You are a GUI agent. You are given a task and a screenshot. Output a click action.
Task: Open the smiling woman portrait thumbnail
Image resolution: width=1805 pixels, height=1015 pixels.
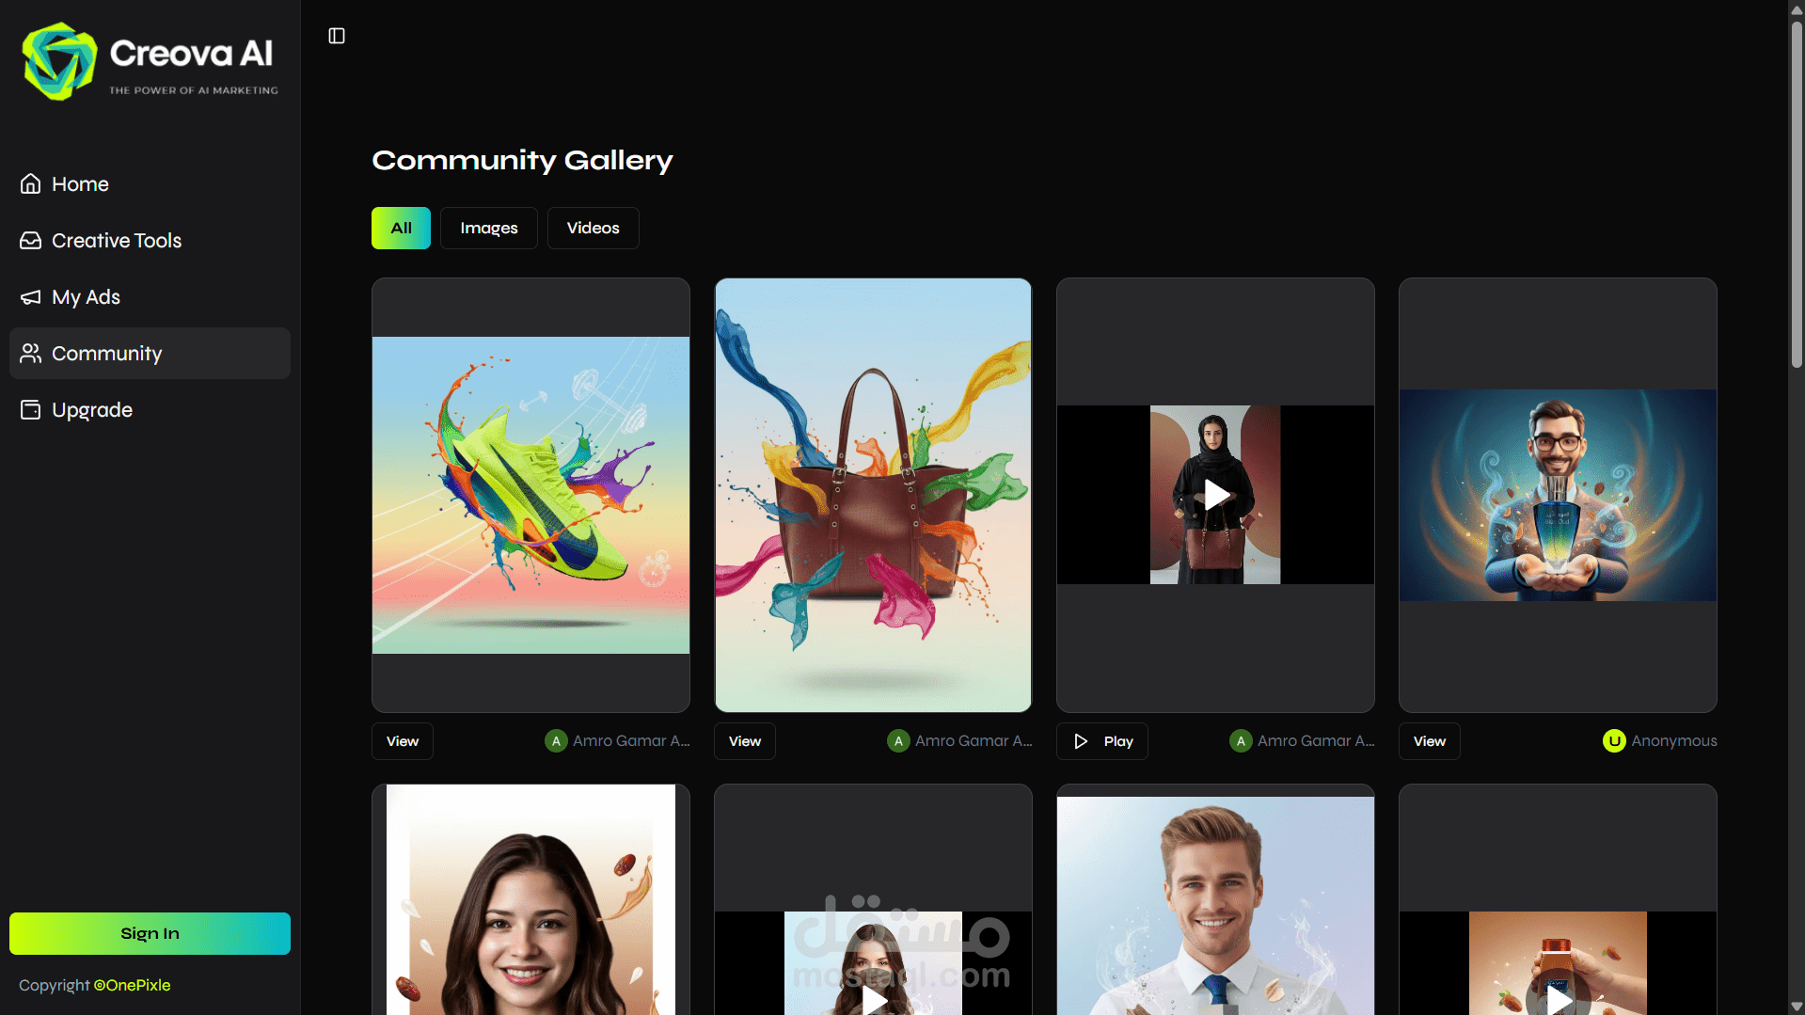point(530,899)
